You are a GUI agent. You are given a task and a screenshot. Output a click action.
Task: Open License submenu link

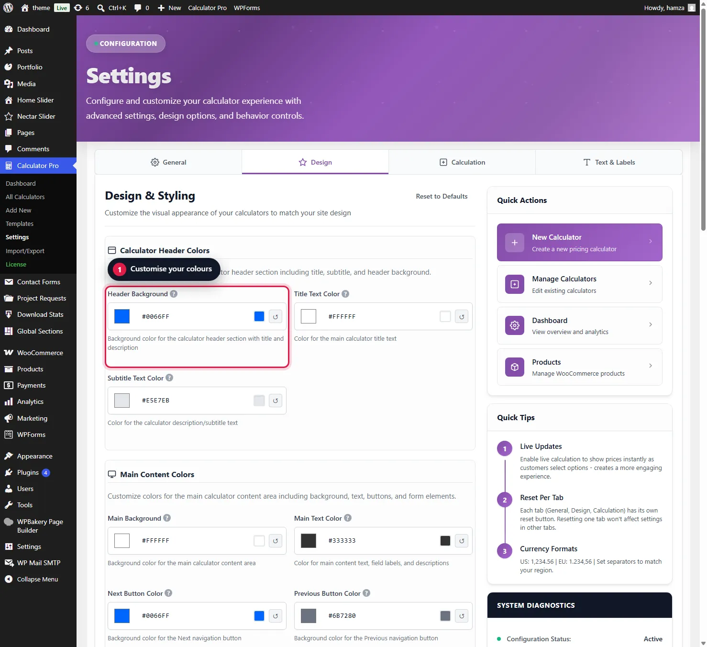pyautogui.click(x=16, y=264)
